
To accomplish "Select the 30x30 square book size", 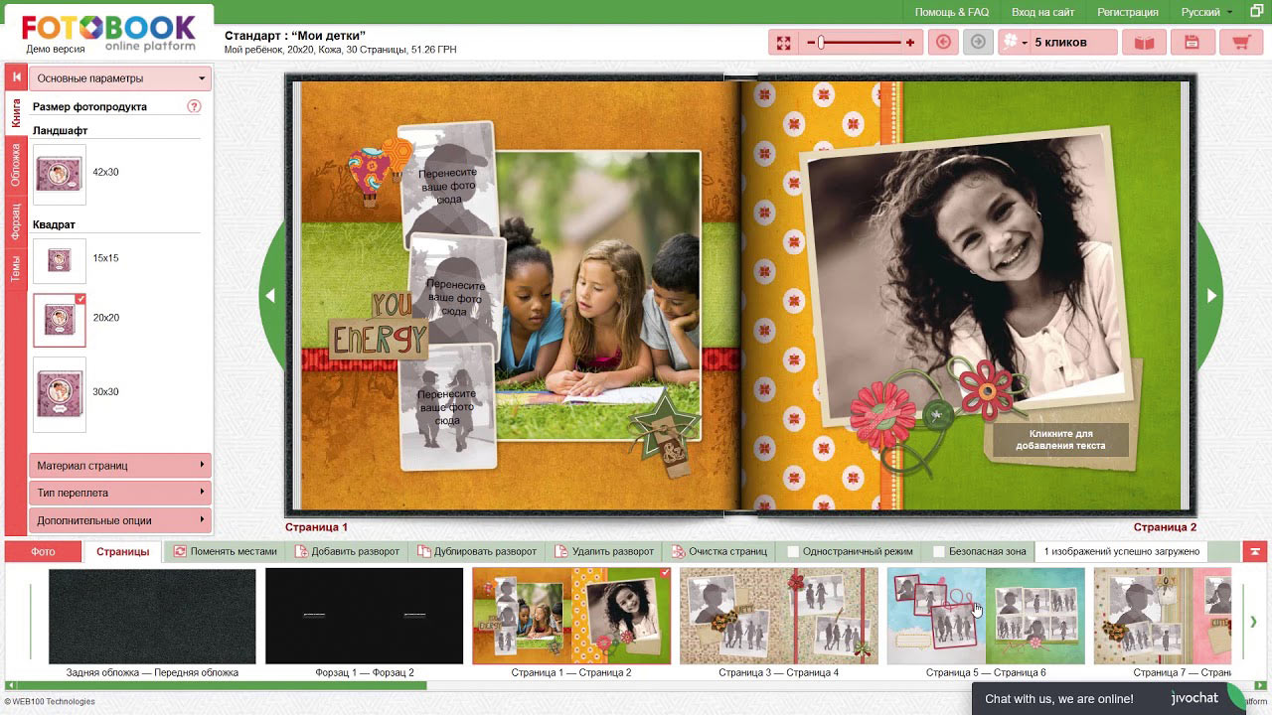I will point(60,393).
